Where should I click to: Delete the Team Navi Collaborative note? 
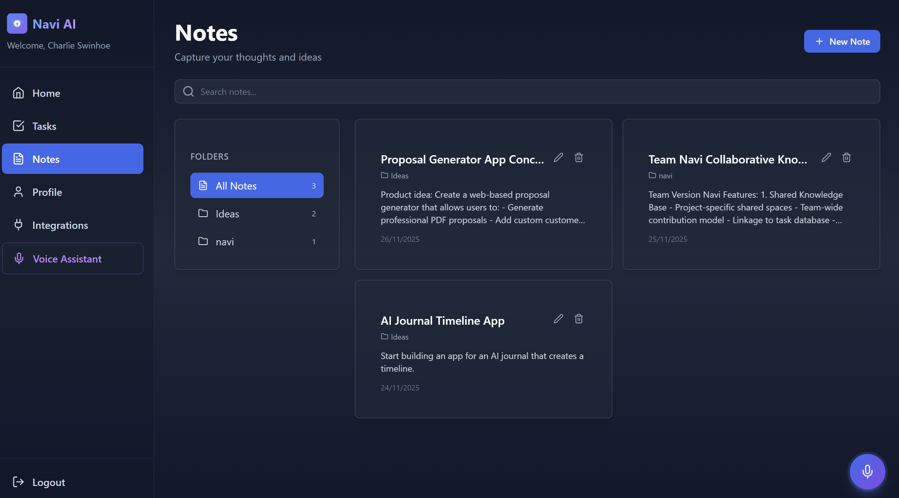point(846,157)
